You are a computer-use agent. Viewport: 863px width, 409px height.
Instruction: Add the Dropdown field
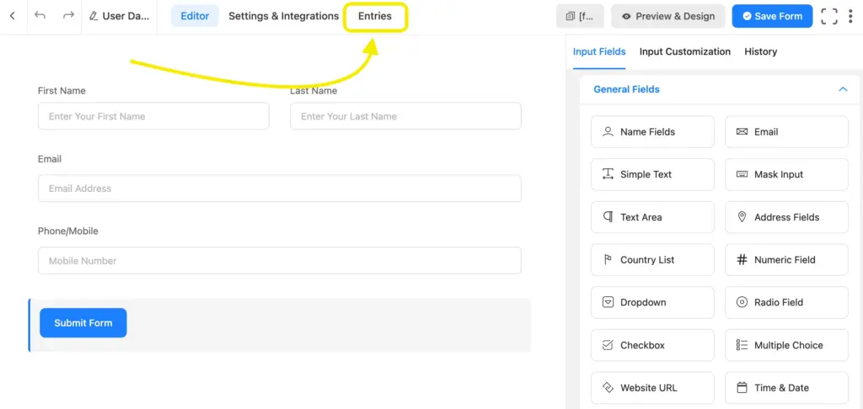pos(652,302)
